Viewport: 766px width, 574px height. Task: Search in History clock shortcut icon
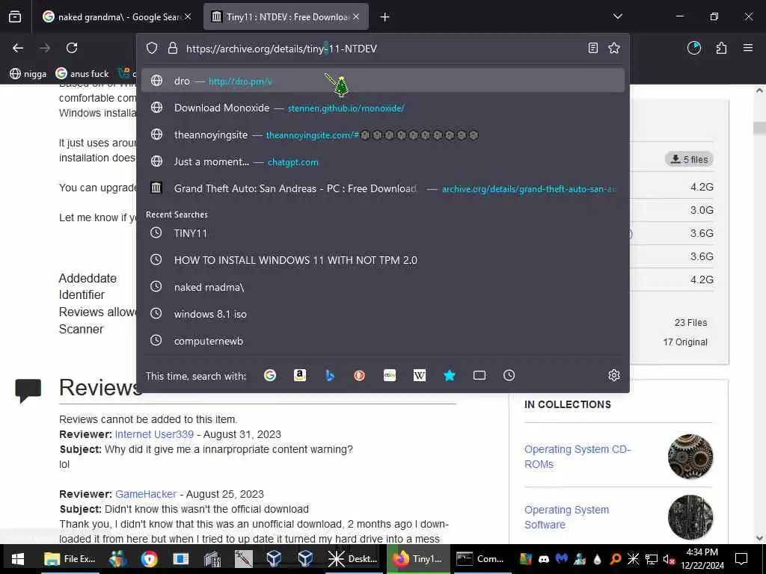point(509,375)
